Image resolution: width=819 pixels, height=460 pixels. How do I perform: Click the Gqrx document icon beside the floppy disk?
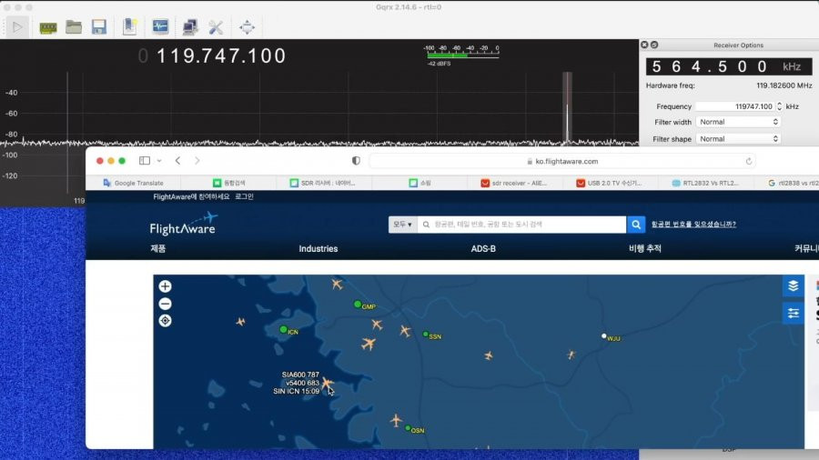pyautogui.click(x=129, y=26)
